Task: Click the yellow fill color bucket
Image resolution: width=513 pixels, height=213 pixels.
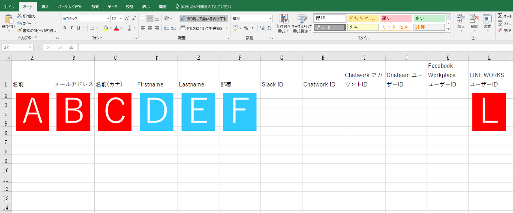Action: click(105, 28)
